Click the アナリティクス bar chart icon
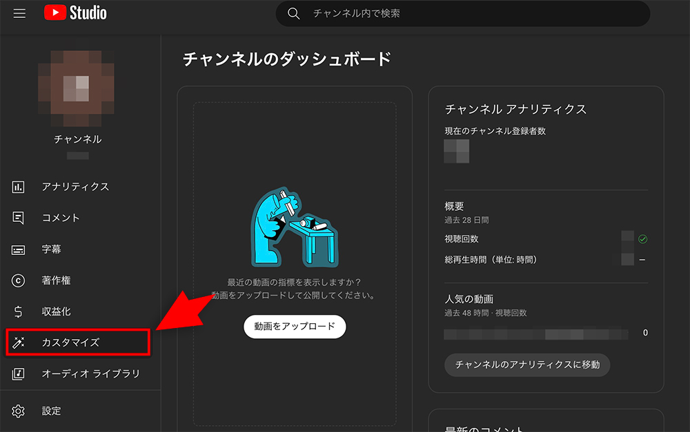Screen dimensions: 690x432 pyautogui.click(x=18, y=187)
